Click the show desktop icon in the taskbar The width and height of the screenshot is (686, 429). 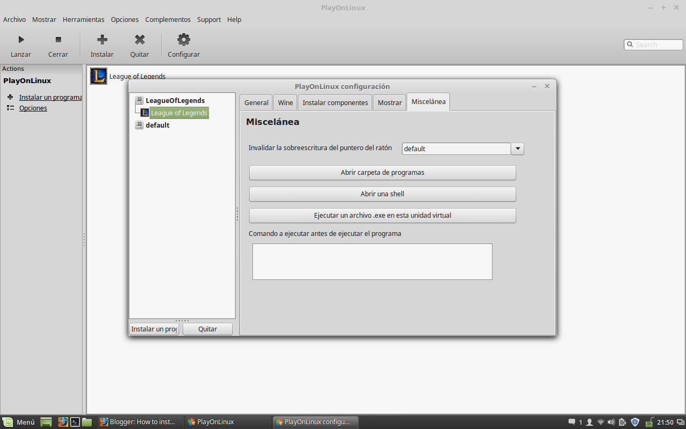coord(46,422)
